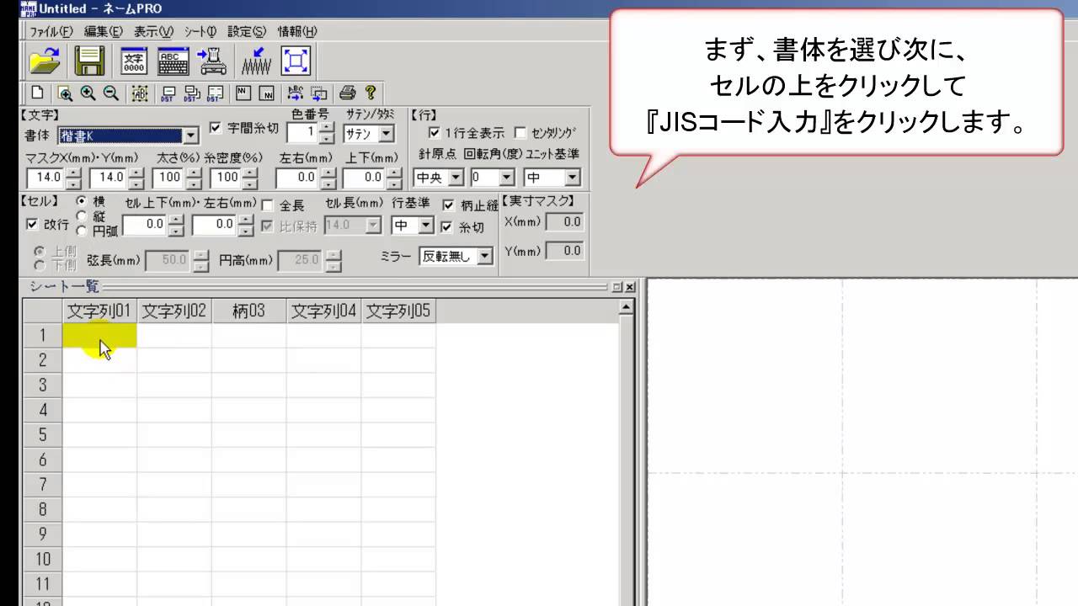Image resolution: width=1078 pixels, height=606 pixels.
Task: Enable the センタリング checkbox
Action: point(520,133)
